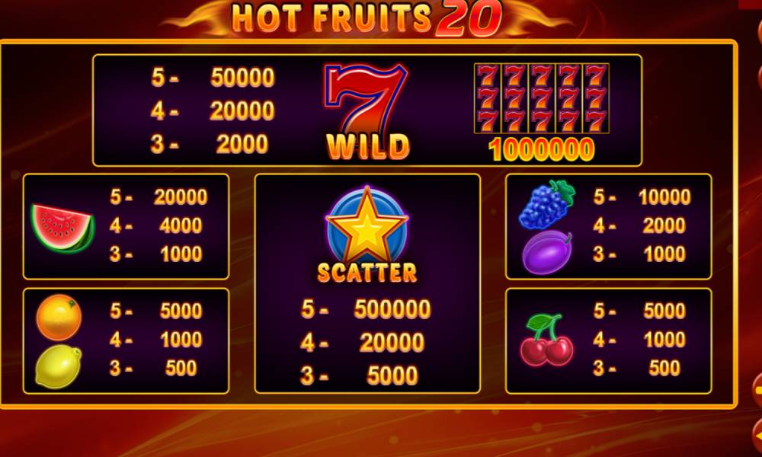Click the yellow lemon symbol
762x457 pixels.
tap(59, 366)
